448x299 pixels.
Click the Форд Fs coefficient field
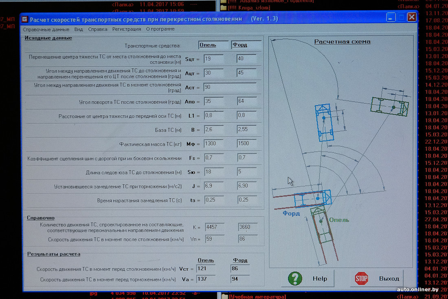click(247, 157)
